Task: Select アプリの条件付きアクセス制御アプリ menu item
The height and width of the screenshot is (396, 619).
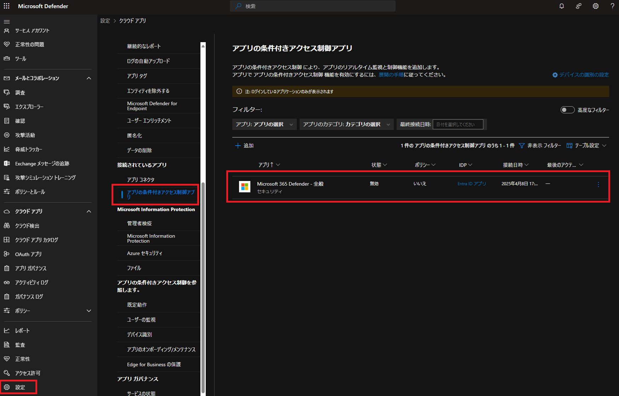Action: click(x=158, y=194)
